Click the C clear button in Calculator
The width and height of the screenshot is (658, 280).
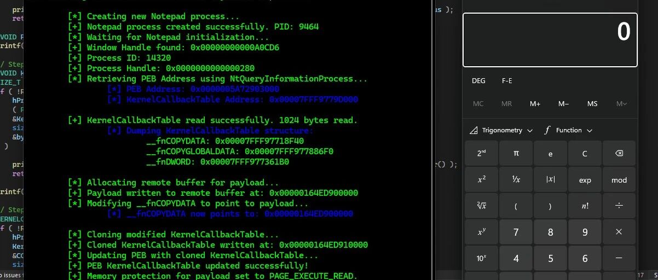pos(585,154)
